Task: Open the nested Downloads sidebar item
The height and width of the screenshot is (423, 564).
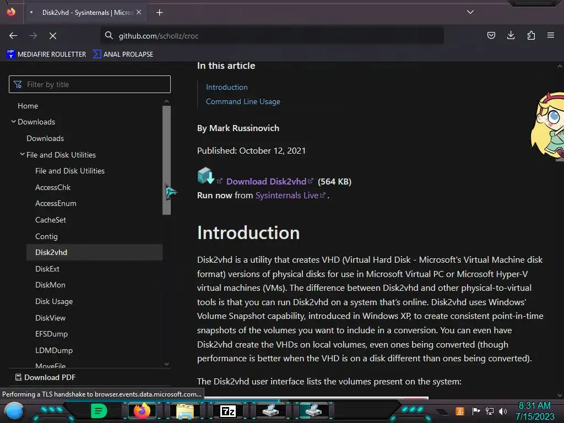Action: pyautogui.click(x=45, y=138)
